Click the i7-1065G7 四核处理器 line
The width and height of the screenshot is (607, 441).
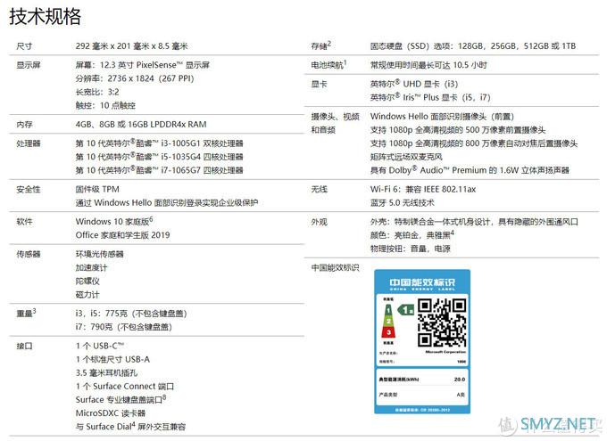pos(159,170)
